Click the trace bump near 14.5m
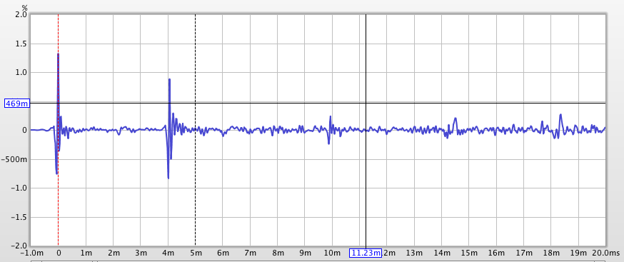The width and height of the screenshot is (624, 262). tap(456, 119)
